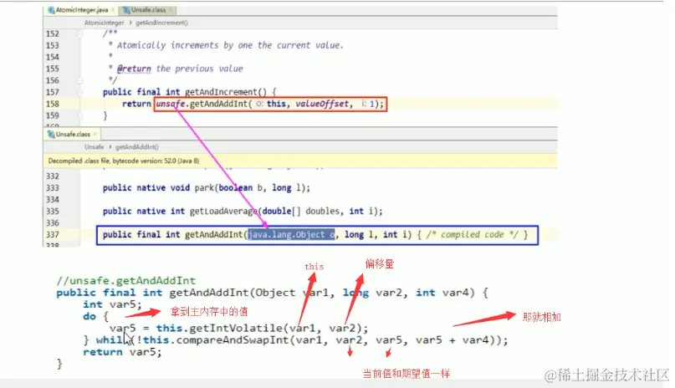Click the Unsafe breadcrumb
Screen dimensions: 675x388
(x=94, y=147)
